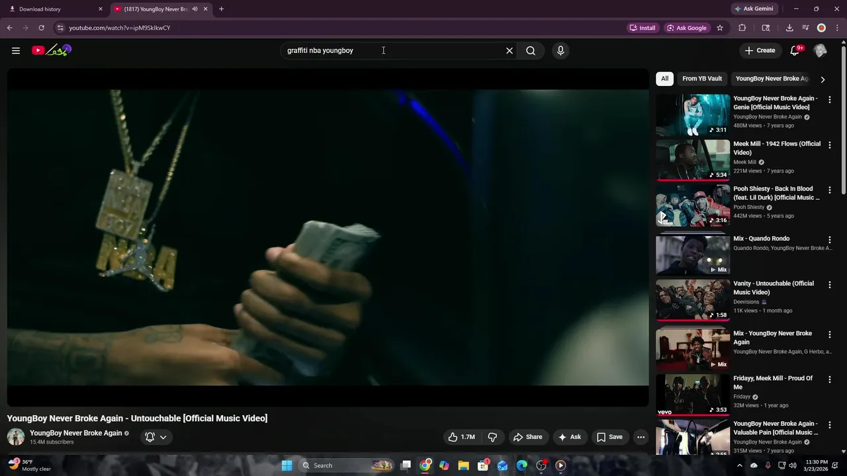This screenshot has width=847, height=476.
Task: Open options for Proud Of Me video
Action: coord(830,380)
